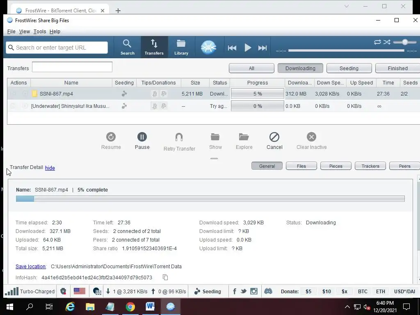
Task: Click PayPal tip icon for [Underwater] row
Action: pos(164,106)
